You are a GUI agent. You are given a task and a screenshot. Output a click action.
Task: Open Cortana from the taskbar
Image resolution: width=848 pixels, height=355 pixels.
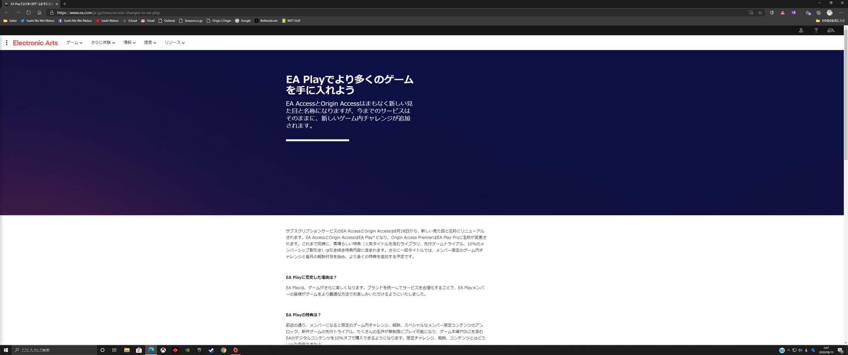pos(102,350)
